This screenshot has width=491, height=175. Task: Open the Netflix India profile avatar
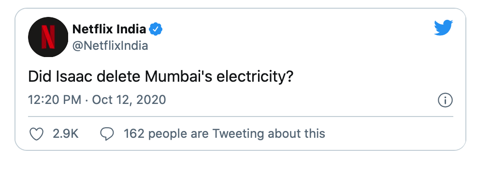coord(48,37)
